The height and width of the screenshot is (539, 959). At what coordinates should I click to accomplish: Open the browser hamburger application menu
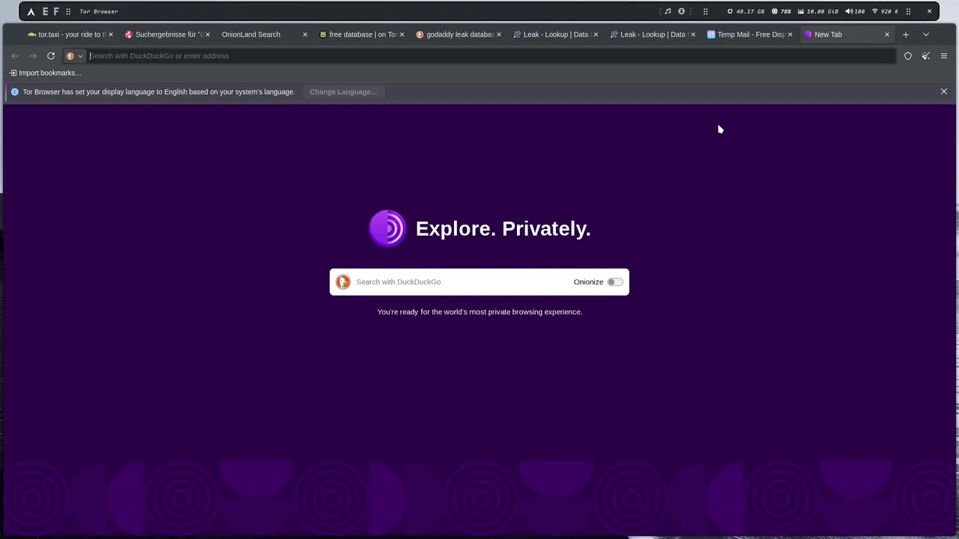pyautogui.click(x=944, y=56)
